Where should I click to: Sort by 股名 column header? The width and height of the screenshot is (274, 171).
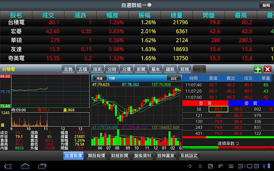pos(16,15)
